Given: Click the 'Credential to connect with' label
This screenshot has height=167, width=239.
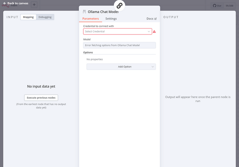Looking at the screenshot, I should [99, 26].
